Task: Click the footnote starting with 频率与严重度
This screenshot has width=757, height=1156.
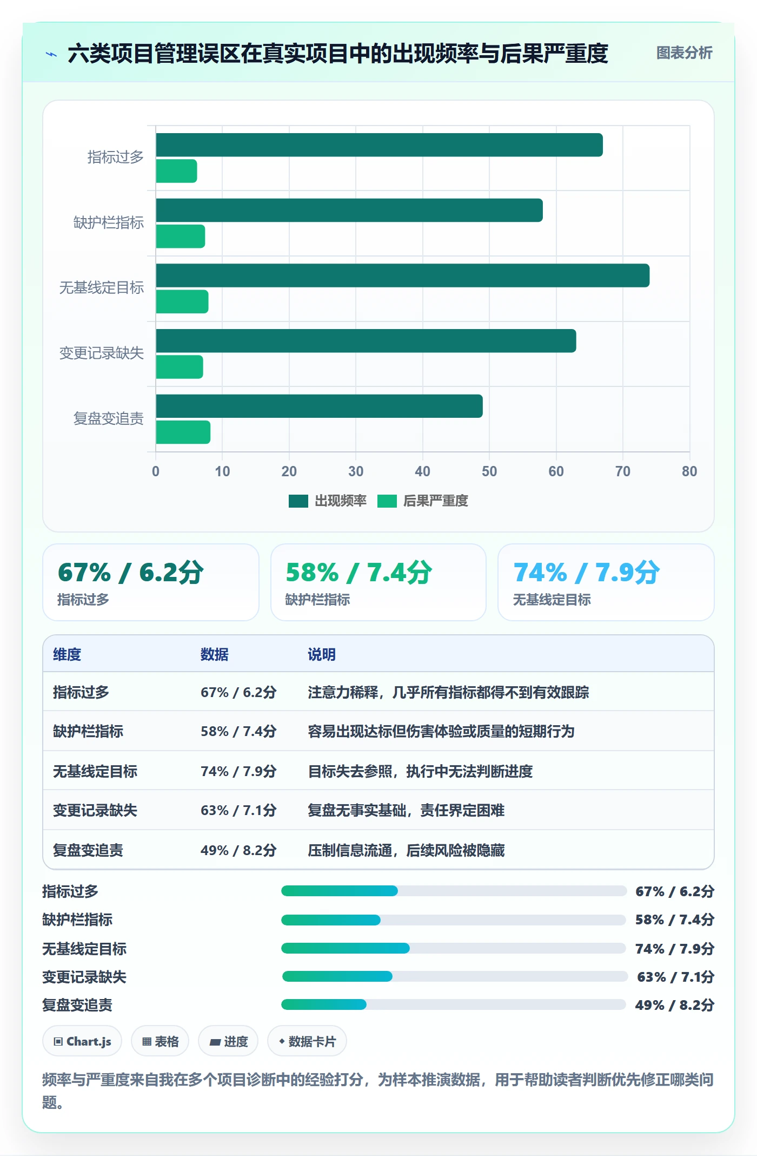Action: pos(378,1091)
